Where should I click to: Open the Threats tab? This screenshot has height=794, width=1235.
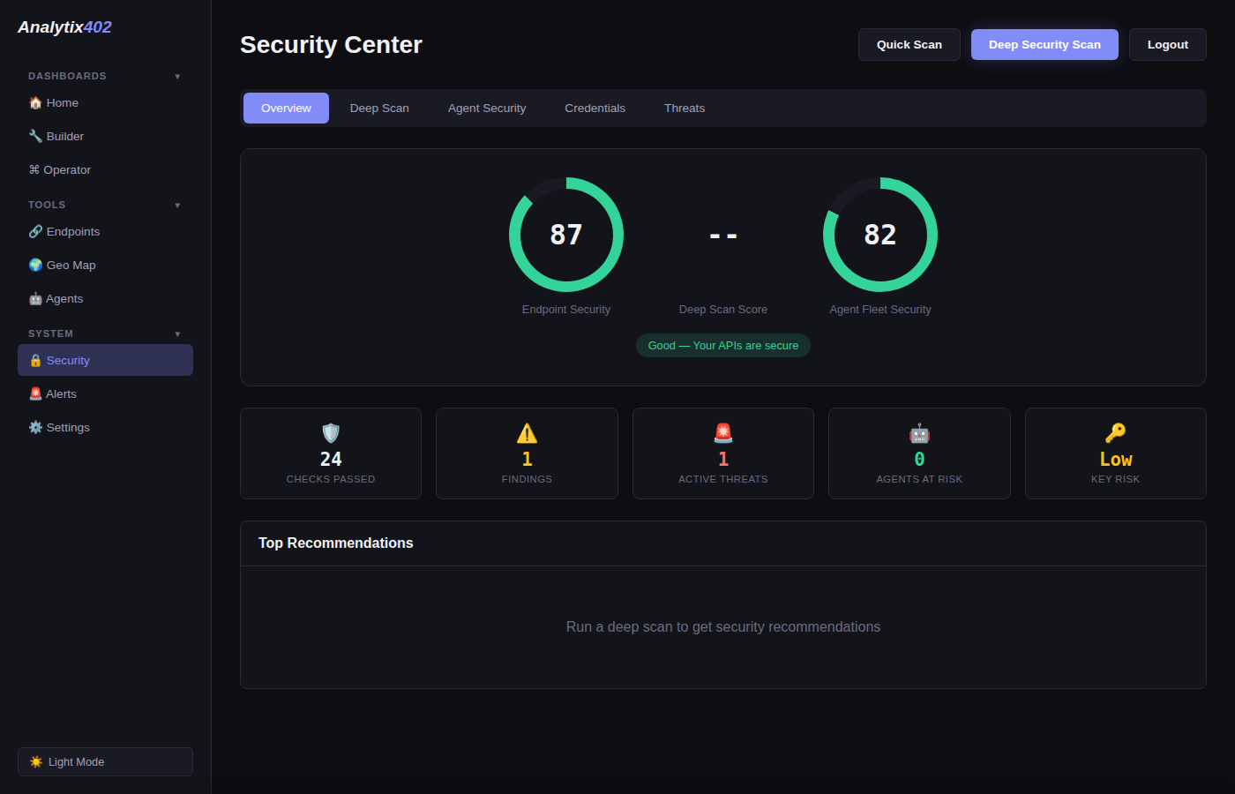pos(685,108)
